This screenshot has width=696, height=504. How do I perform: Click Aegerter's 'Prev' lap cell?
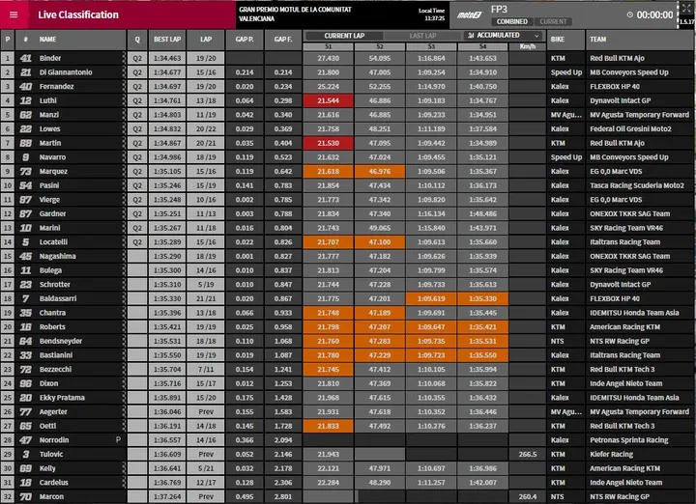(x=206, y=412)
